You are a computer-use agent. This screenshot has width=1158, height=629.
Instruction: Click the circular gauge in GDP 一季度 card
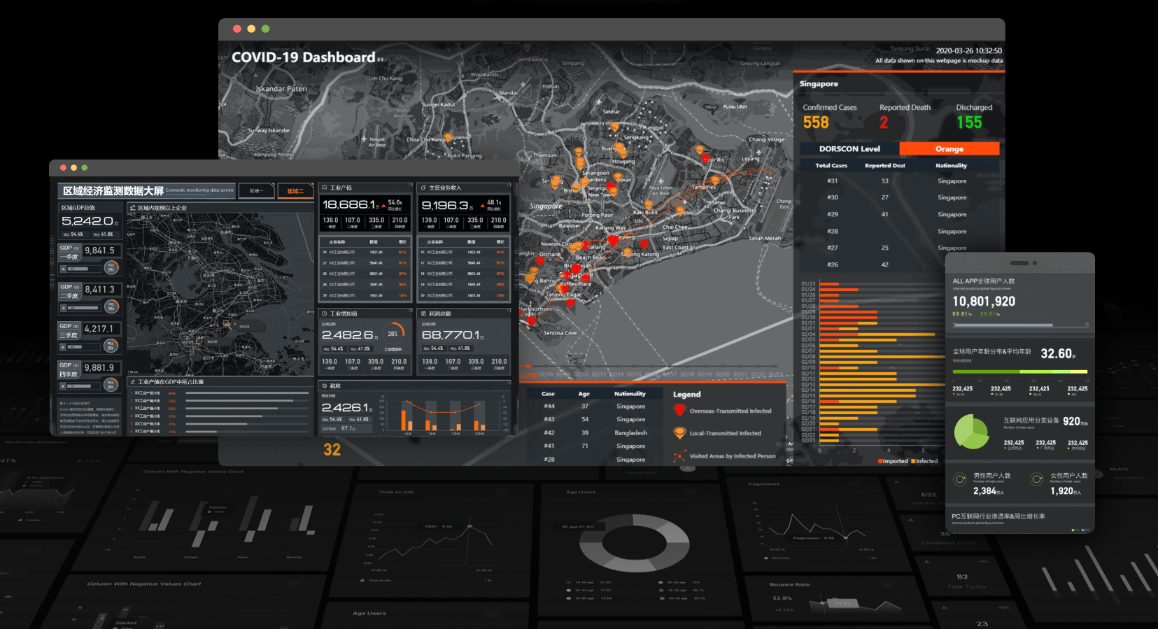(x=111, y=267)
